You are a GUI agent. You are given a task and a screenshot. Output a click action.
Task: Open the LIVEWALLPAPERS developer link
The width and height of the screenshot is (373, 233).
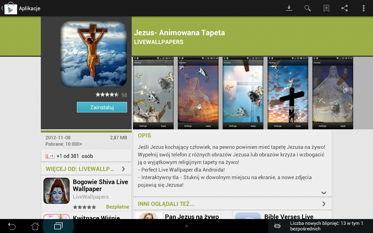159,42
